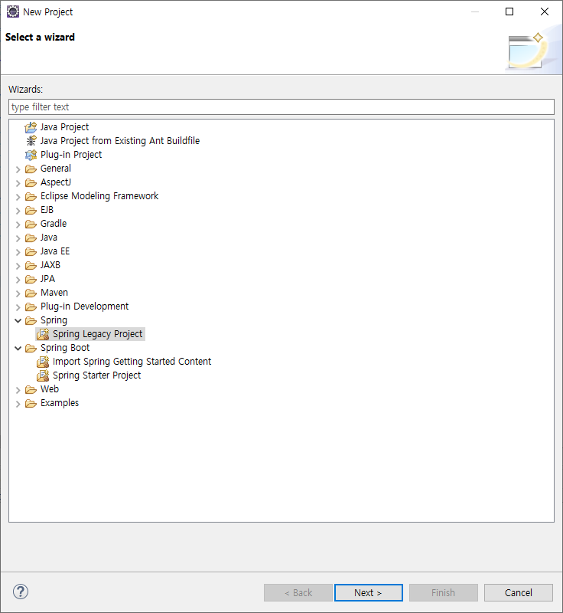Click the Java Project wizard icon

point(31,127)
